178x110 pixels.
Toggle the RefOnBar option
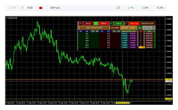(125, 28)
